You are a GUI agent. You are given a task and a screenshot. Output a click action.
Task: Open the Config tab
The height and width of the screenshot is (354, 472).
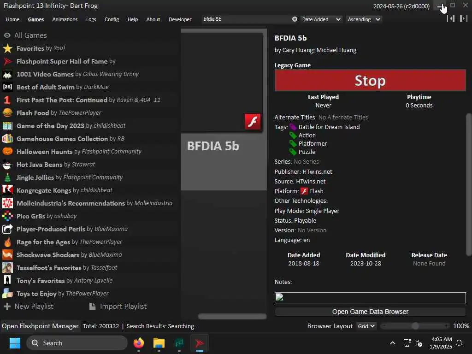coord(112,19)
